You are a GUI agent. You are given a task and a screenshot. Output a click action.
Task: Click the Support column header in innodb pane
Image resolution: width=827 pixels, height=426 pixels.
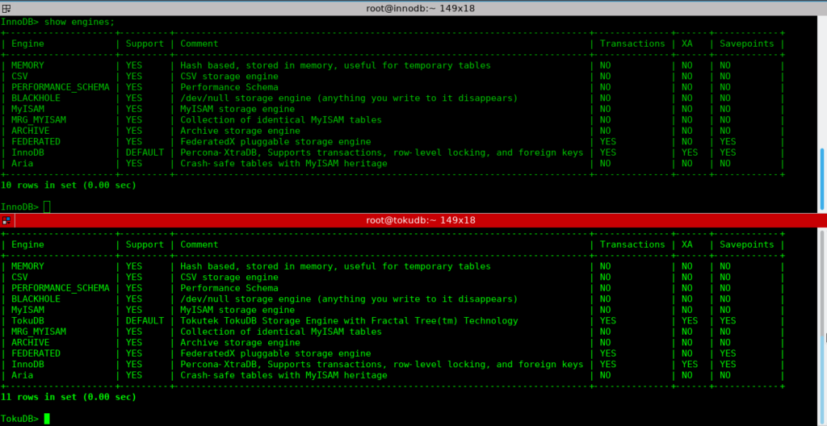pos(145,44)
